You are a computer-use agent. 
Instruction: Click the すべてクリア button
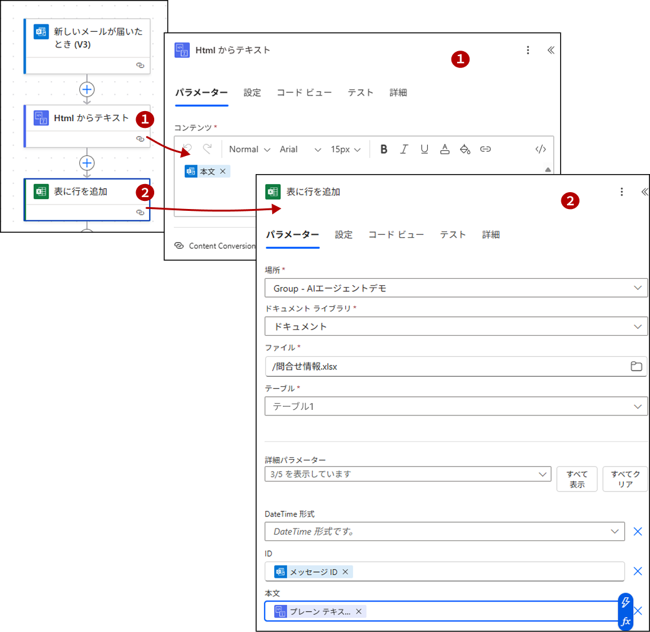625,479
